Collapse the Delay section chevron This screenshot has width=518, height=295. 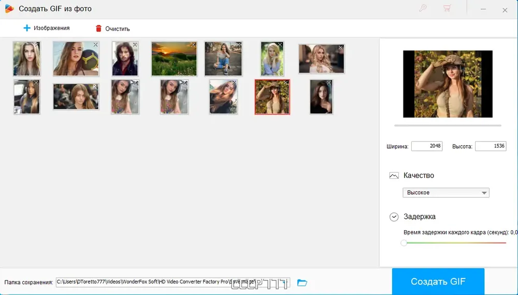[x=394, y=217]
